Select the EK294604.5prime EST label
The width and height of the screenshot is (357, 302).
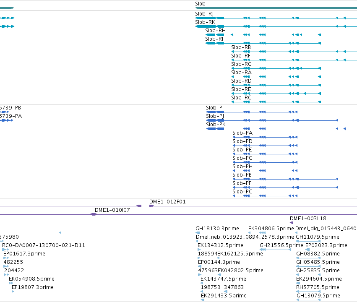(x=319, y=279)
